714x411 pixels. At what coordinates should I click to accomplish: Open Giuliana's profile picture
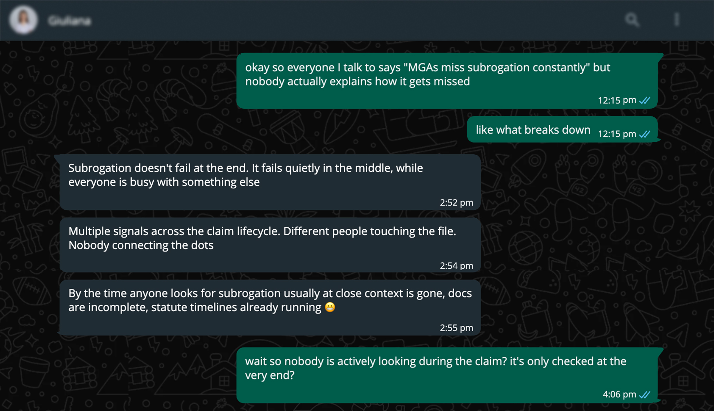[23, 20]
